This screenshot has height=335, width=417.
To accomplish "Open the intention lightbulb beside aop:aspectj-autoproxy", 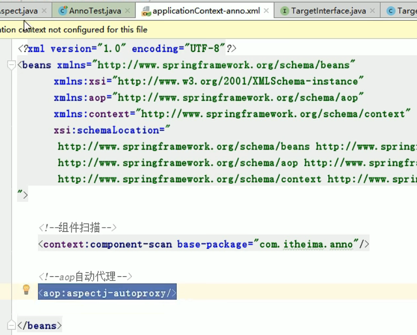I will (26, 290).
